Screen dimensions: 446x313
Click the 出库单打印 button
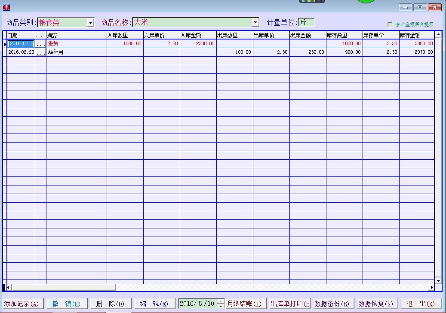point(290,304)
